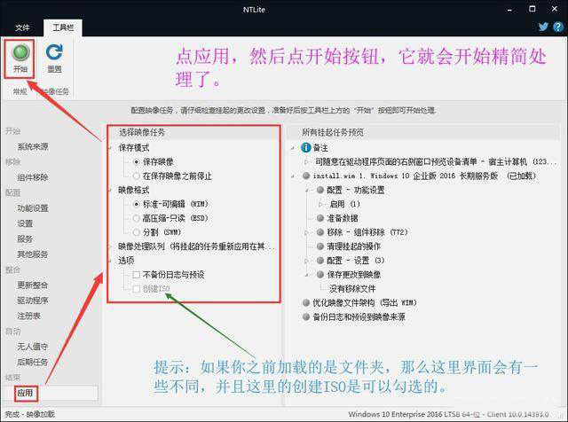This screenshot has width=568, height=422.
Task: Open 无人值守 page in sidebar
Action: (x=33, y=347)
